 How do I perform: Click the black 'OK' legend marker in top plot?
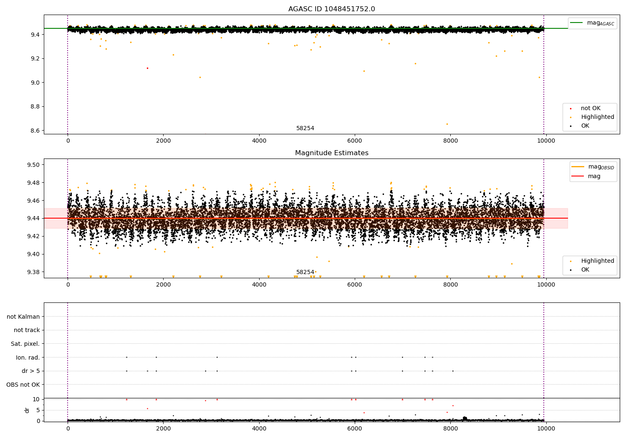570,126
